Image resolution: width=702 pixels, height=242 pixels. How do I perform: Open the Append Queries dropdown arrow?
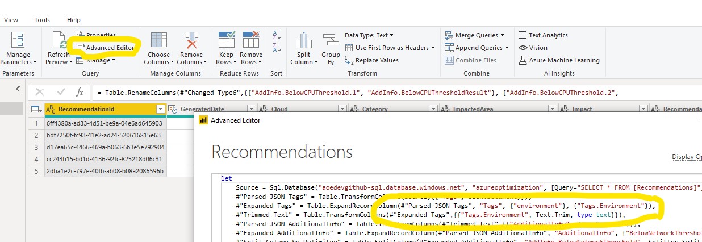pos(507,48)
